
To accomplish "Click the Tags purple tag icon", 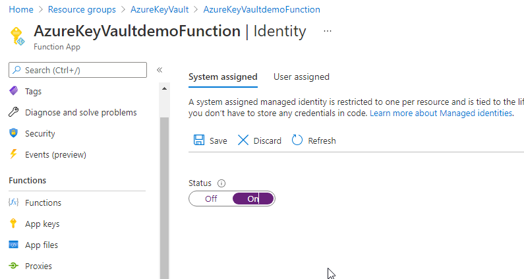I will [14, 90].
